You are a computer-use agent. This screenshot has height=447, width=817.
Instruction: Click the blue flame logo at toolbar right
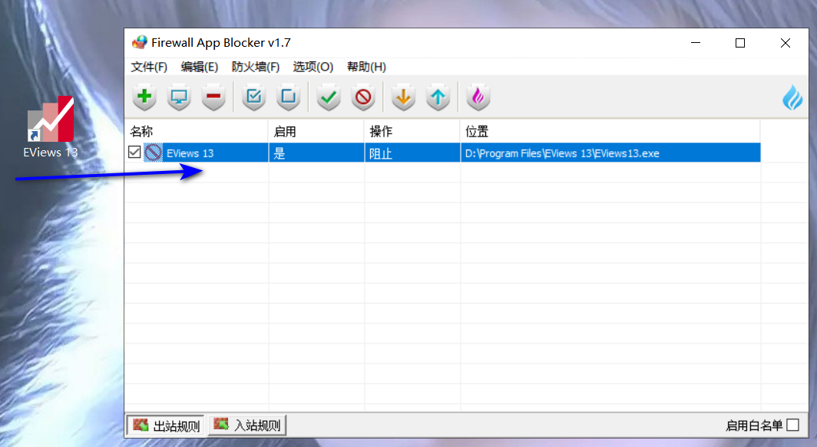pos(792,97)
